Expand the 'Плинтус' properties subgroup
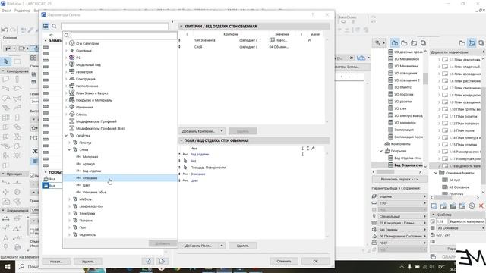This screenshot has width=486, height=273. 69,143
